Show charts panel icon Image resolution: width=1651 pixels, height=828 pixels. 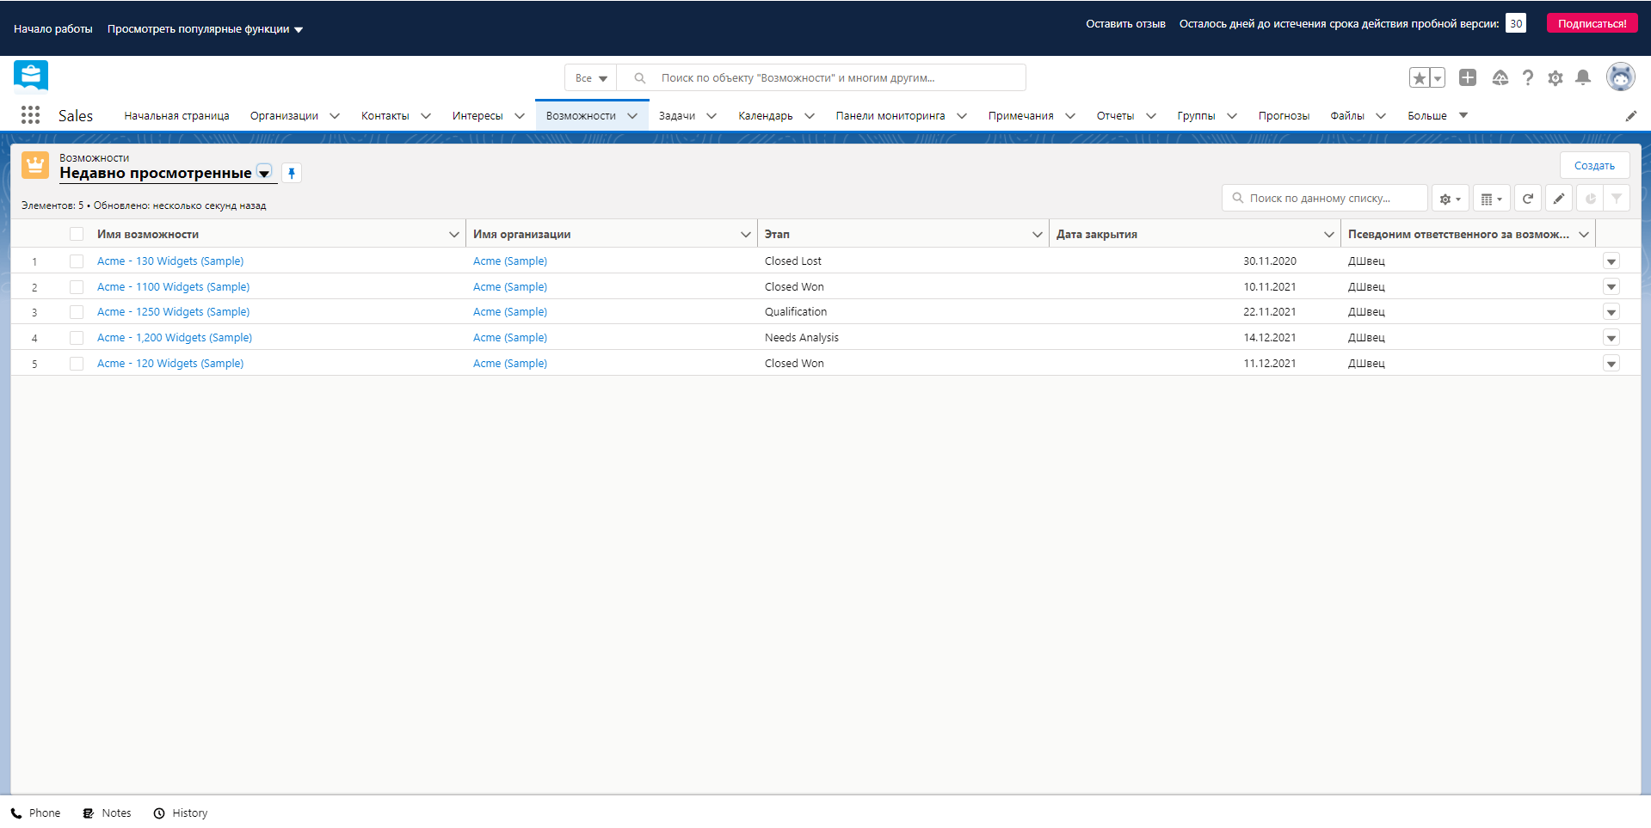[1590, 199]
